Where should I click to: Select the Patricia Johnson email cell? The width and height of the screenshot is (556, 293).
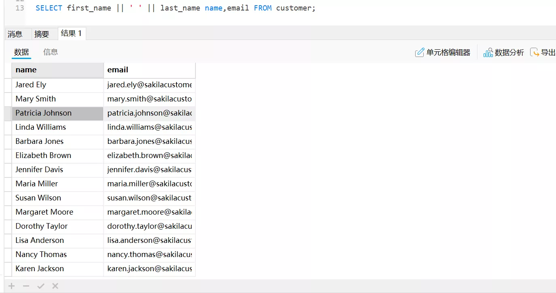point(149,113)
